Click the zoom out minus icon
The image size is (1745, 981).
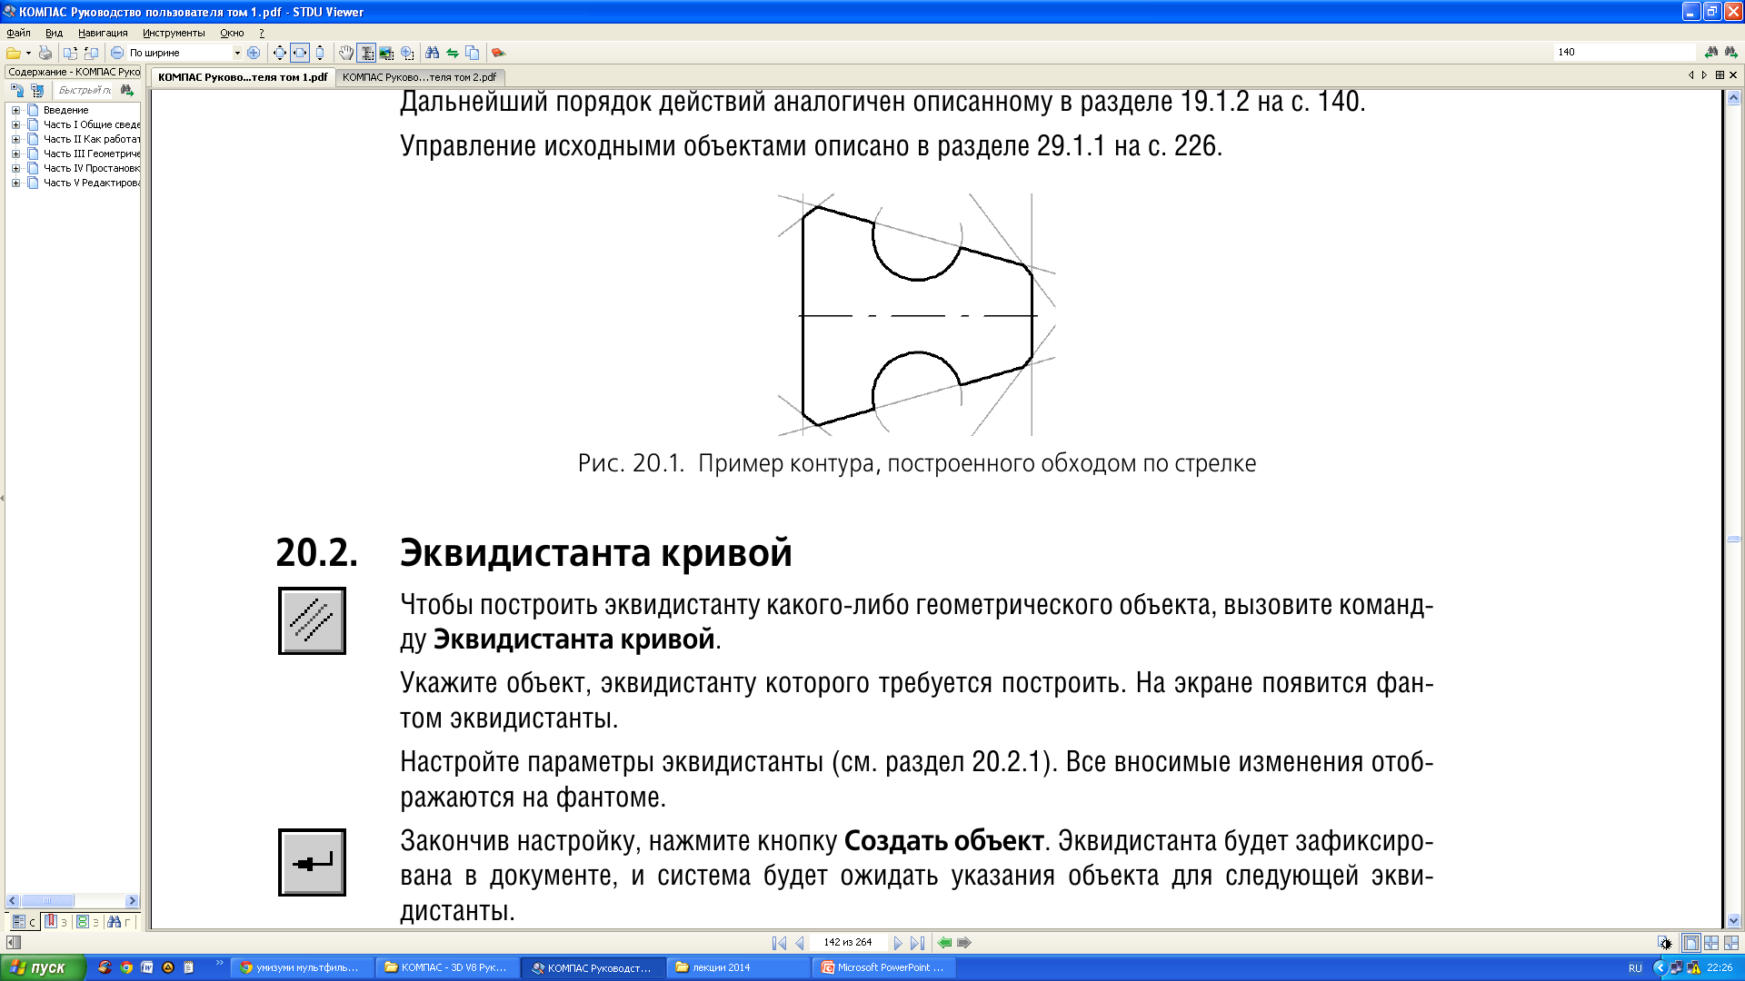point(117,53)
